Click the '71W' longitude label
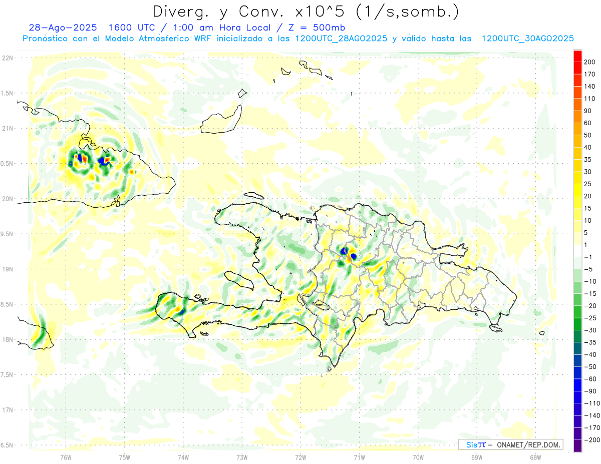Image resolution: width=601 pixels, height=464 pixels. point(359,457)
